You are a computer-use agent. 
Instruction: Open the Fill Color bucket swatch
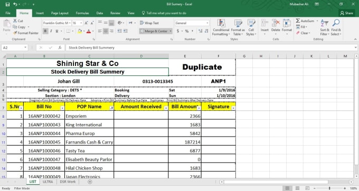coord(79,31)
